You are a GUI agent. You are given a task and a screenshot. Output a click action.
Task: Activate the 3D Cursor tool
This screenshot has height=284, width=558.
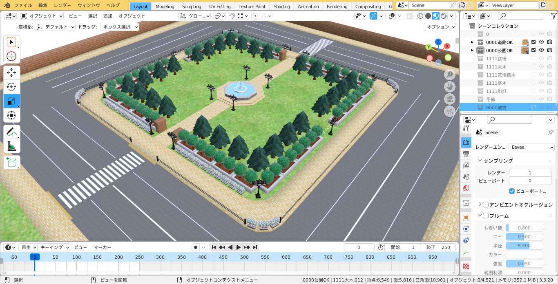tap(11, 57)
